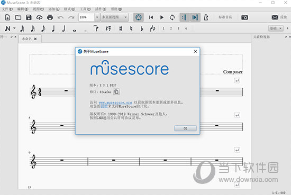Viewport: 291px width, 195px height.
Task: Select the eighth note duration
Action: 43,29
